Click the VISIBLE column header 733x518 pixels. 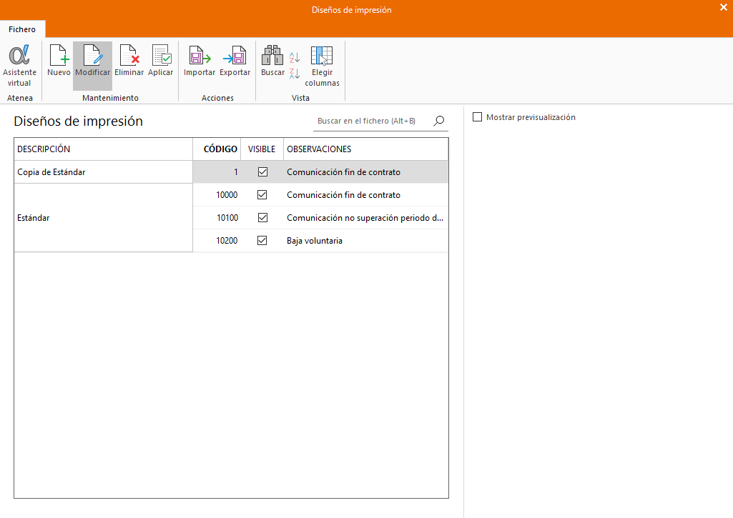[x=262, y=149]
